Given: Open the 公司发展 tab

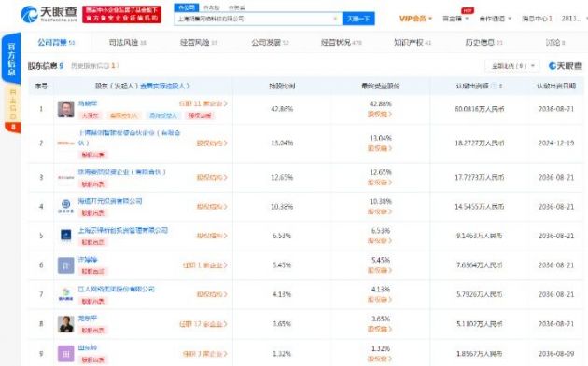Looking at the screenshot, I should pos(270,43).
